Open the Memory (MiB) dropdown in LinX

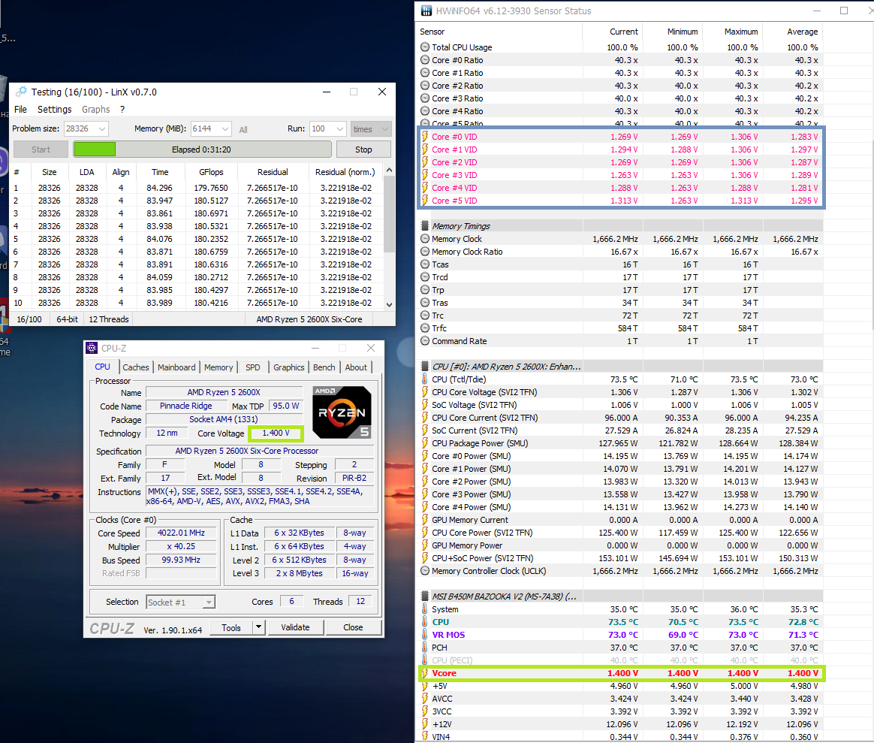coord(225,129)
